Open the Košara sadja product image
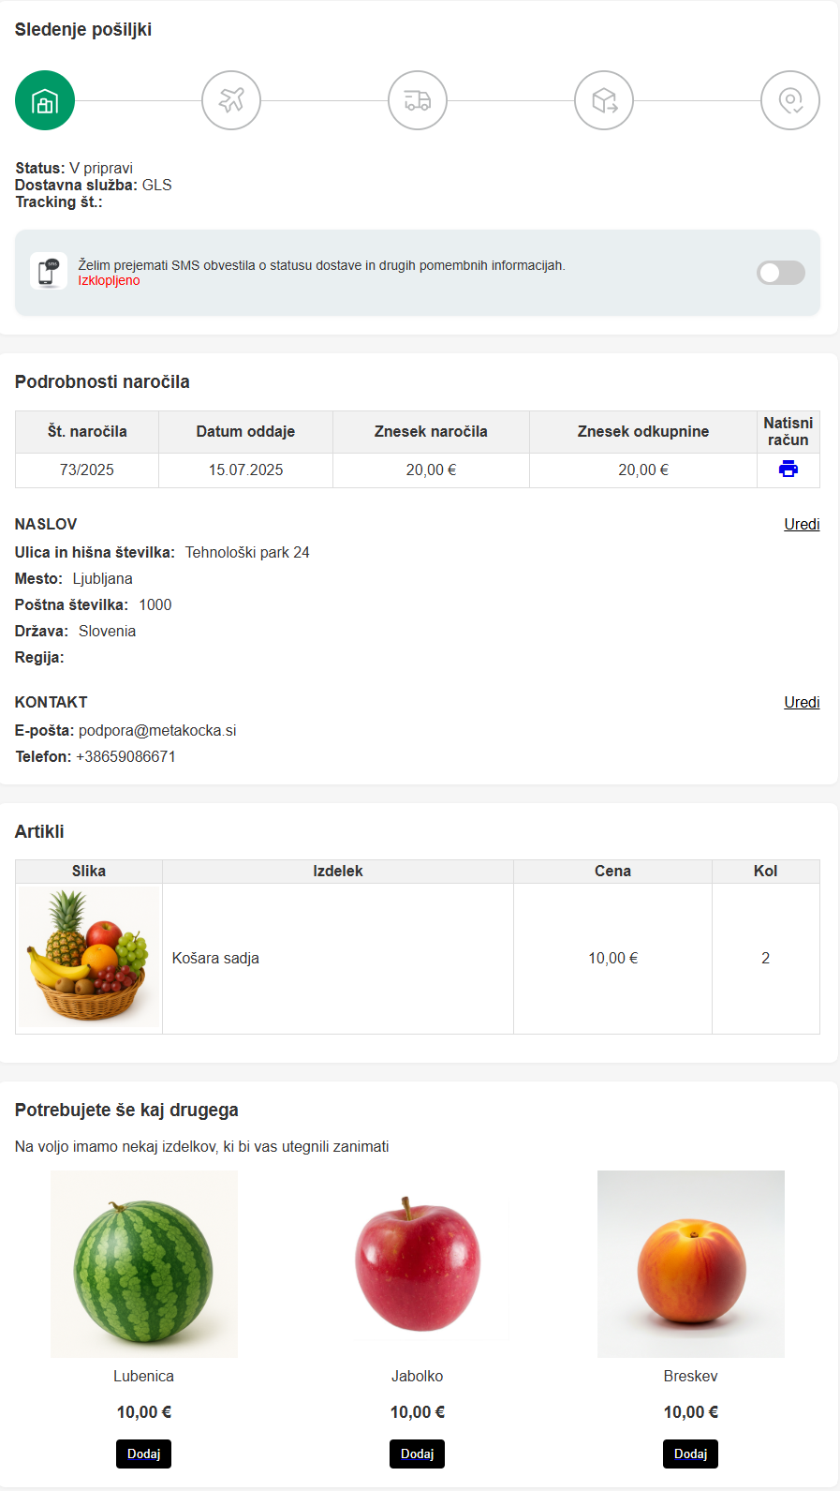The image size is (840, 1491). (89, 958)
